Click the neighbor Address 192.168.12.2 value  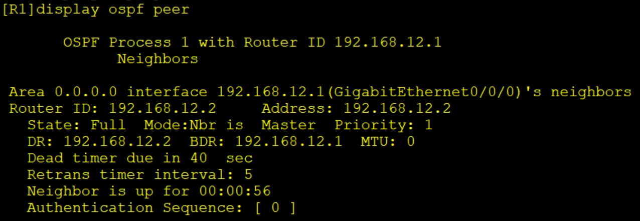[397, 108]
